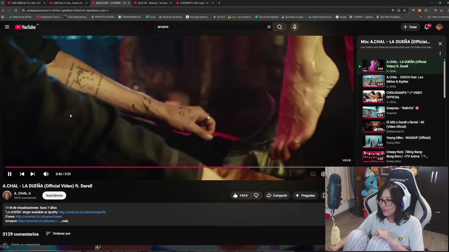Viewport: 449px width, 252px height.
Task: Click the search magnifier button
Action: pos(280,27)
